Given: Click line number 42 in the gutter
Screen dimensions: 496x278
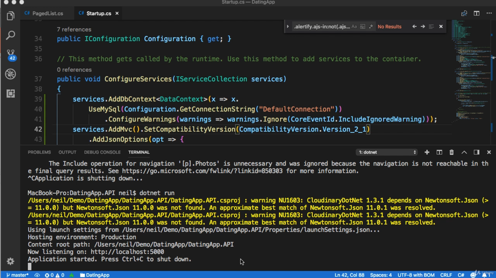Looking at the screenshot, I should tap(38, 129).
